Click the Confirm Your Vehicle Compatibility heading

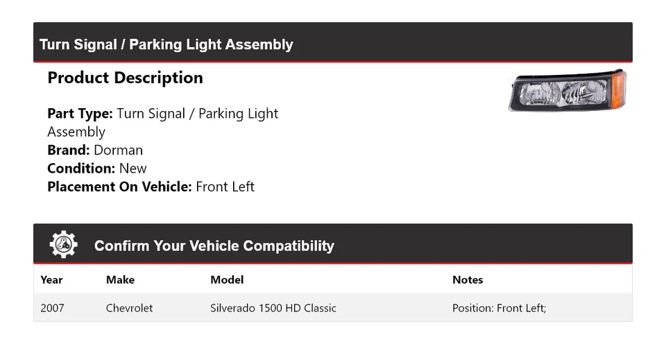click(x=214, y=246)
